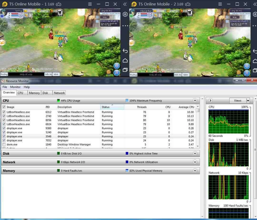257x220 pixels.
Task: Select the Overview tab
Action: point(9,93)
